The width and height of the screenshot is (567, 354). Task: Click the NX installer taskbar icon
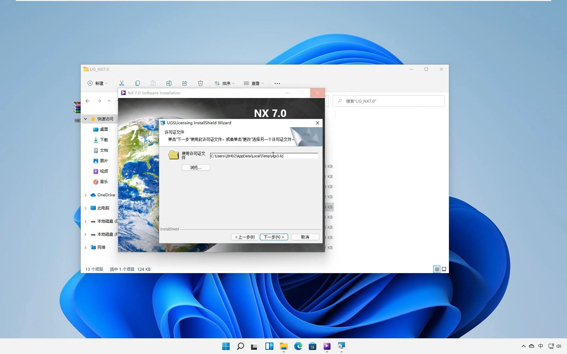pos(327,346)
